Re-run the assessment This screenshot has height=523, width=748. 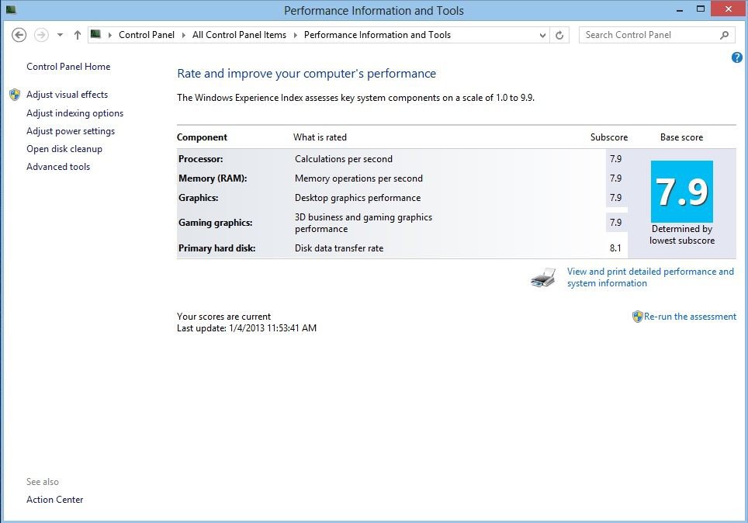tap(690, 317)
